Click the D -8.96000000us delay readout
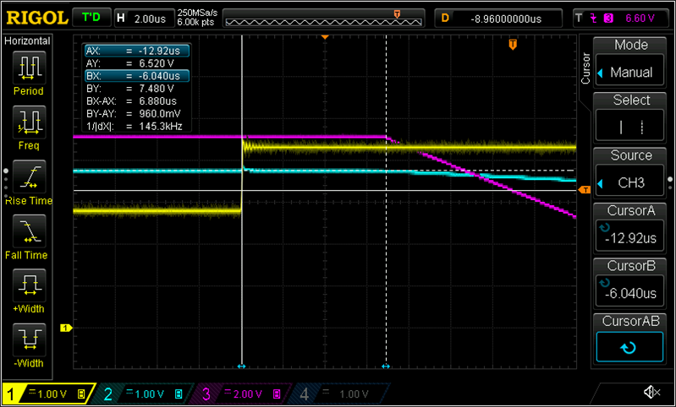 pyautogui.click(x=498, y=19)
